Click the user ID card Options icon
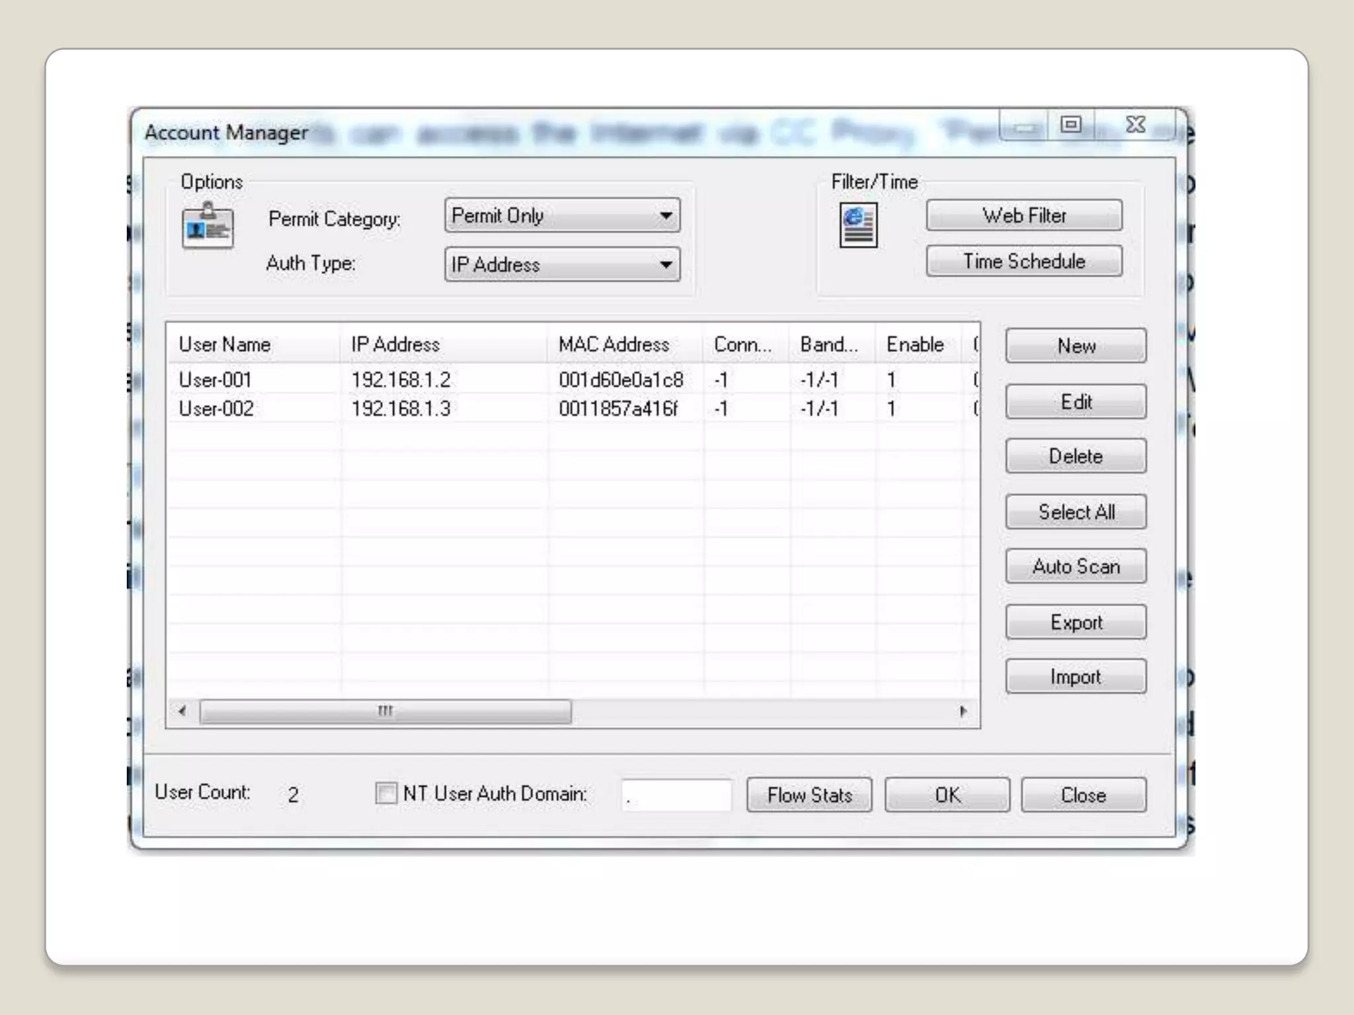The width and height of the screenshot is (1354, 1015). point(208,226)
